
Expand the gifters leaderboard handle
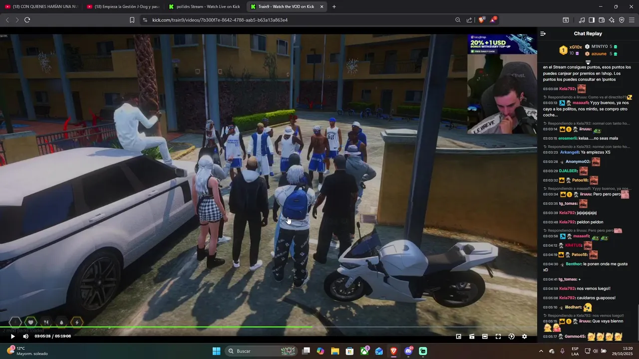point(588,62)
